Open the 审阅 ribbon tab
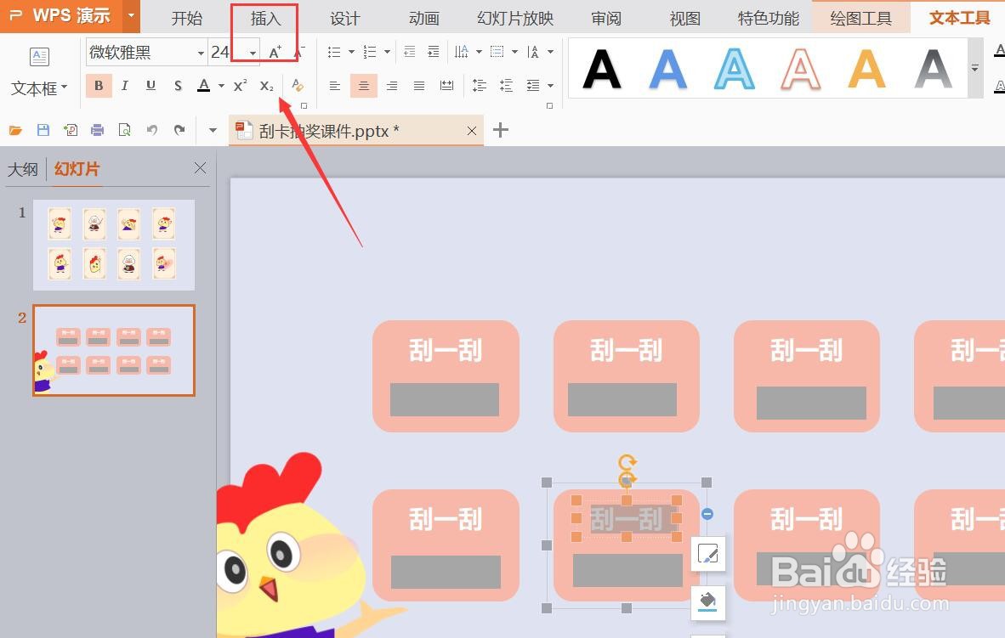 (606, 18)
